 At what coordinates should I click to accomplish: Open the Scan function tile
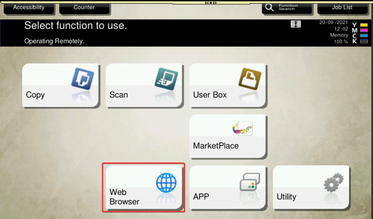[x=144, y=86]
